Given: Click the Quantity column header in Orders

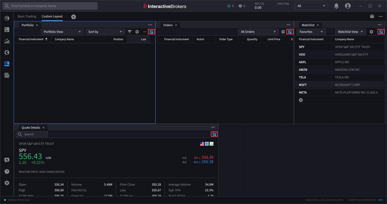Looking at the screenshot, I should [x=252, y=39].
